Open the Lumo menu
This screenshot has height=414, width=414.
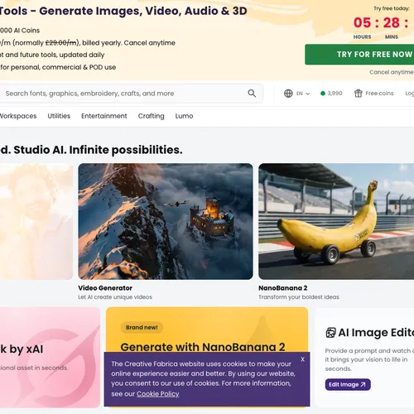pos(184,116)
